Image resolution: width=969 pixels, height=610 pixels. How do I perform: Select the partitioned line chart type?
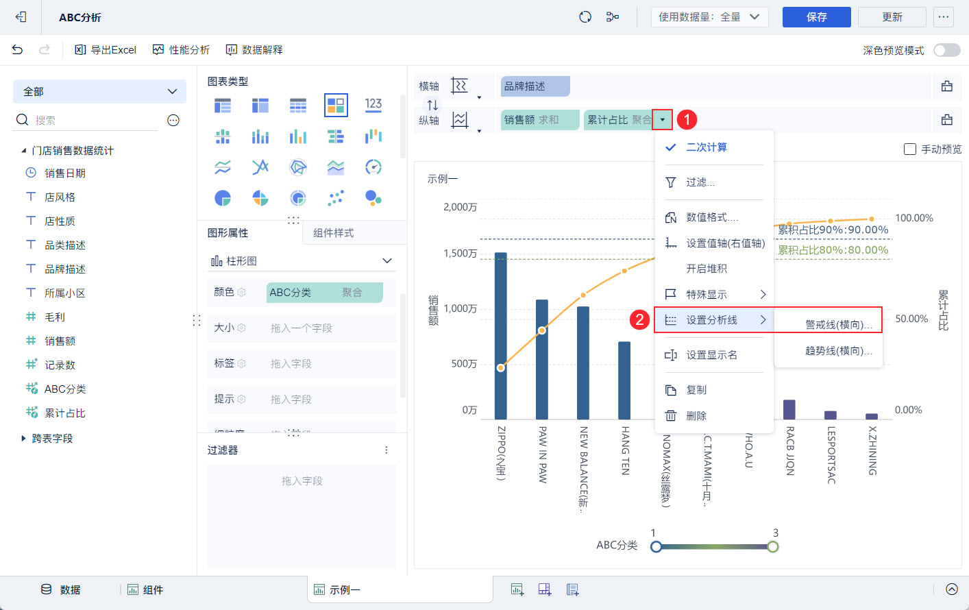point(223,167)
